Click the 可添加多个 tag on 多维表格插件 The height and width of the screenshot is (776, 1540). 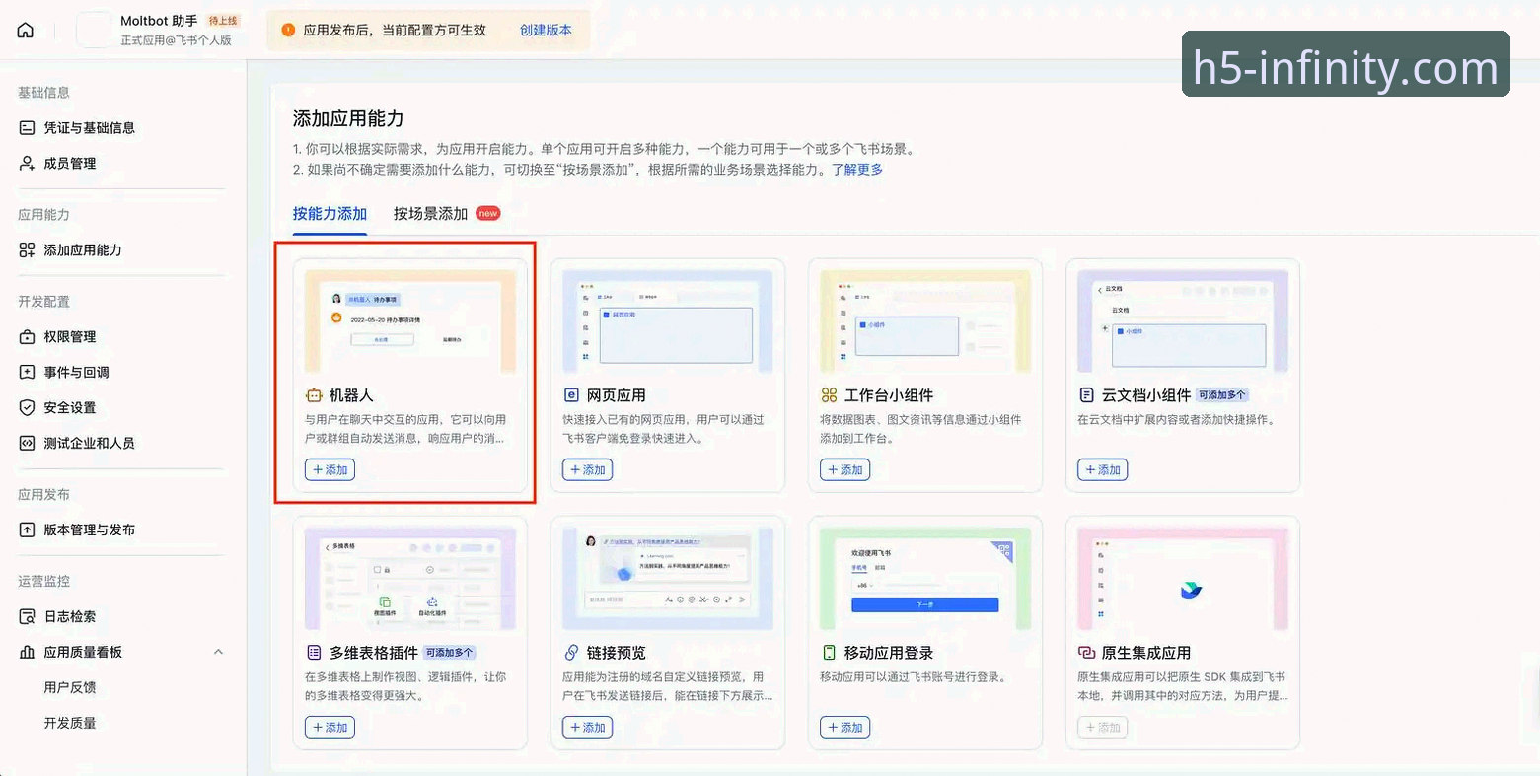pos(450,653)
